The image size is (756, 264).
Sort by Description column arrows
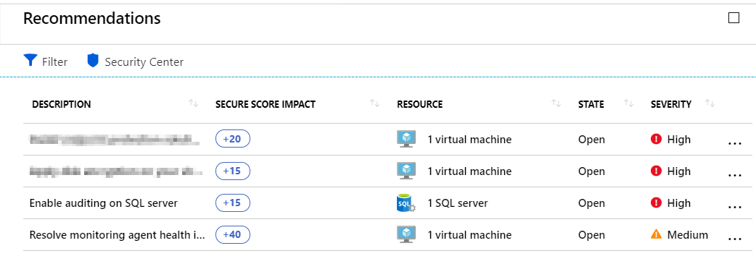[193, 103]
